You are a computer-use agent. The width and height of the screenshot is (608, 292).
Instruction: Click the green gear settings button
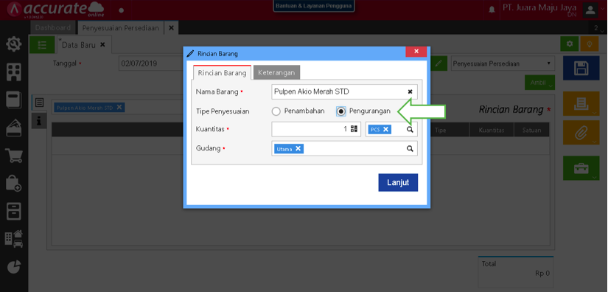[569, 44]
